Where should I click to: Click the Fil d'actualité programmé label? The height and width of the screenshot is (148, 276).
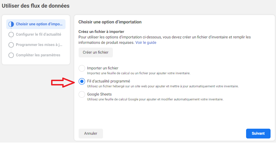click(x=108, y=81)
